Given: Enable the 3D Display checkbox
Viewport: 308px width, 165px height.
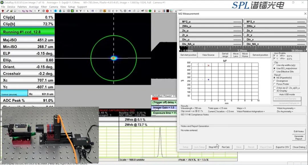Looking at the screenshot, I should pos(274,91).
